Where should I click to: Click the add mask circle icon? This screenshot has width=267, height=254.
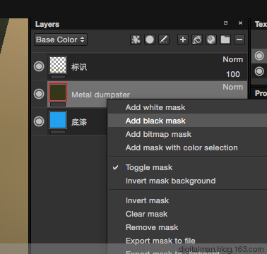150,40
